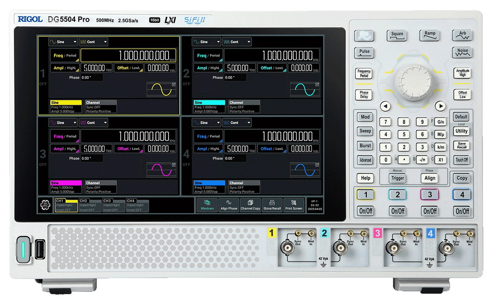Tap the Align Phase icon
Viewport: 493px width, 306px height.
(228, 205)
